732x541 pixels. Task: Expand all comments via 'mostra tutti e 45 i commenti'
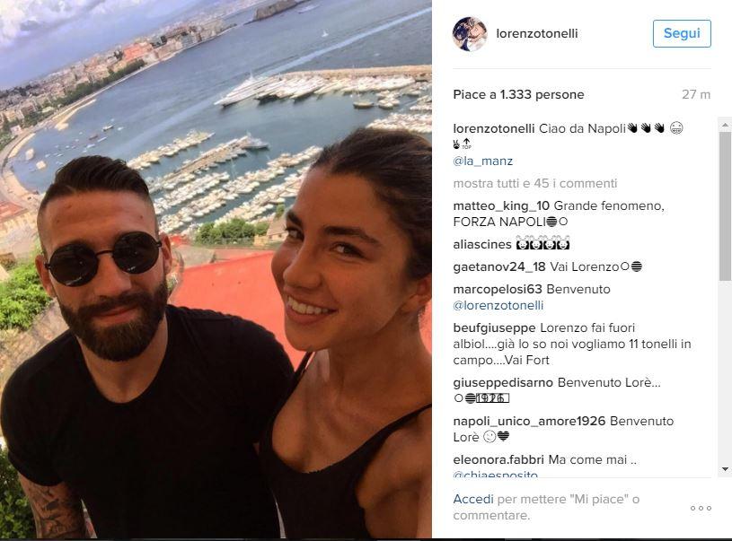pyautogui.click(x=535, y=183)
